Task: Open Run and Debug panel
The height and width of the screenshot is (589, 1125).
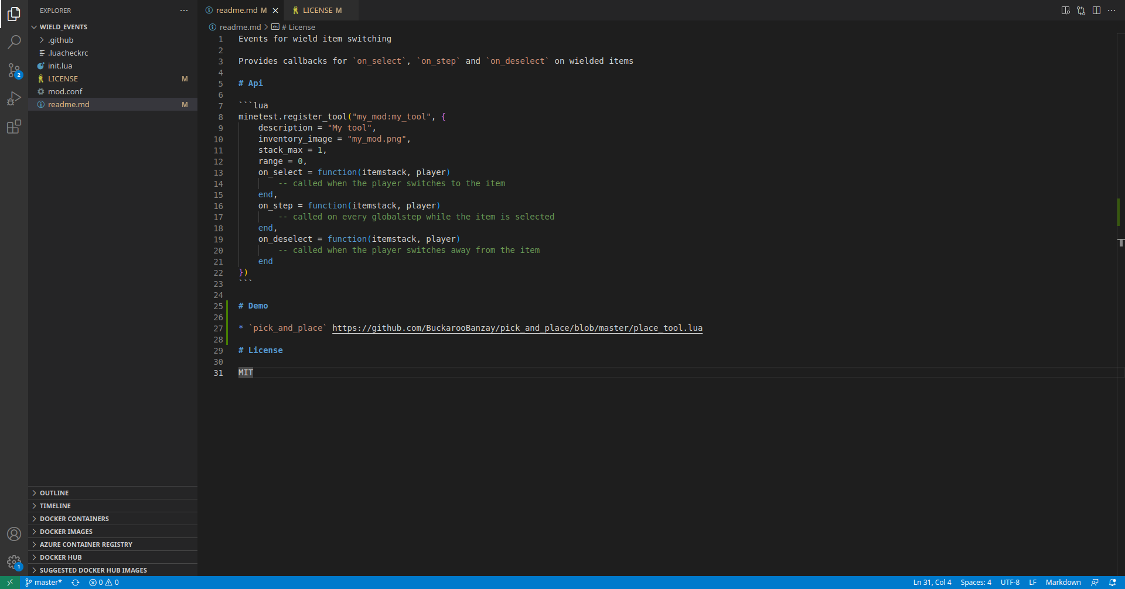Action: tap(14, 98)
